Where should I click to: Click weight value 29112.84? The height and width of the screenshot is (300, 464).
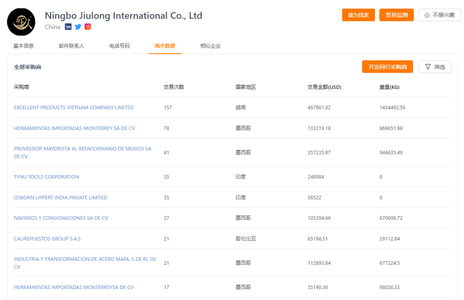pos(390,239)
